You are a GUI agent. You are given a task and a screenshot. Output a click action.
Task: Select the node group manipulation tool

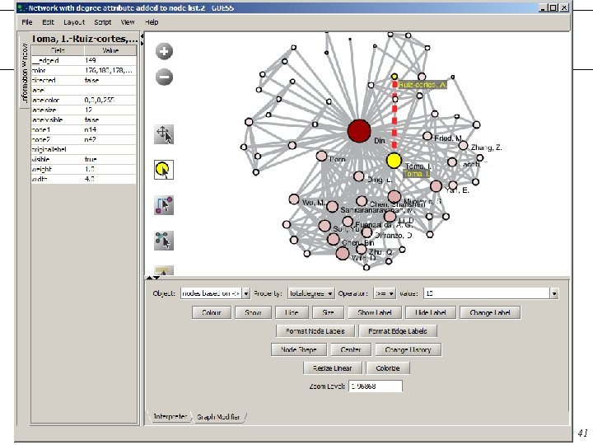click(x=164, y=241)
